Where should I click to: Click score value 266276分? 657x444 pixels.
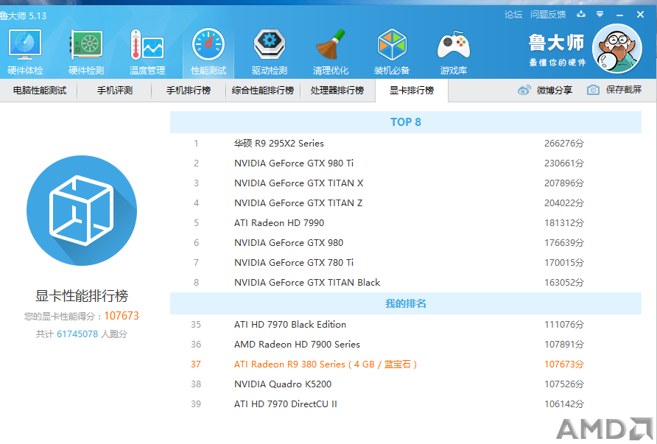click(564, 144)
